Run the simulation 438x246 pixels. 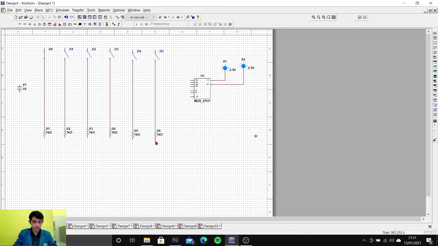[x=137, y=24]
